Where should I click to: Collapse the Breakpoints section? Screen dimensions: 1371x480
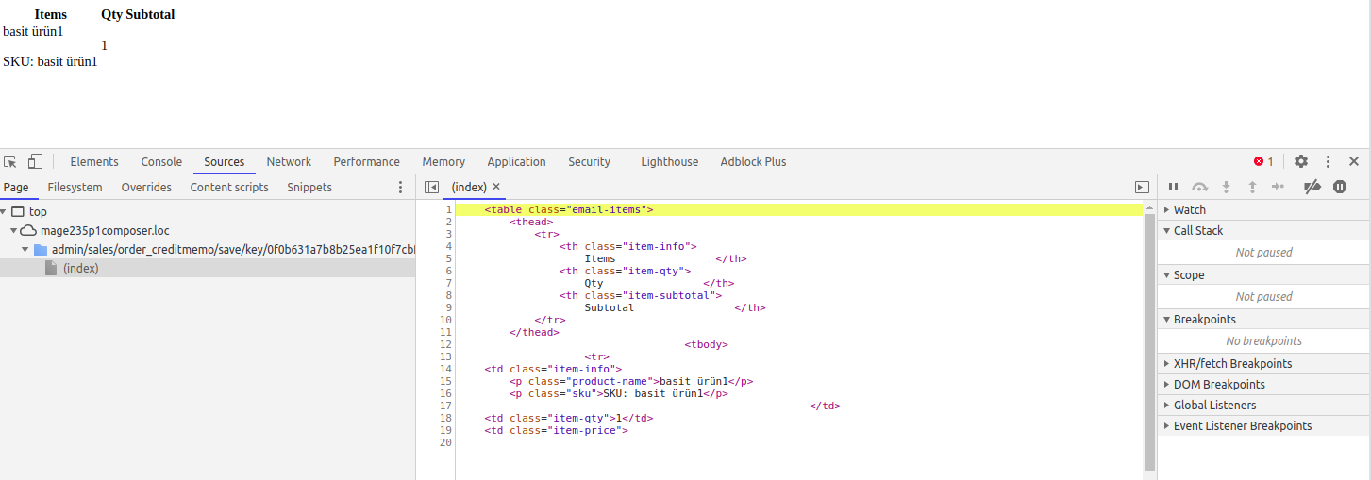point(1263,319)
